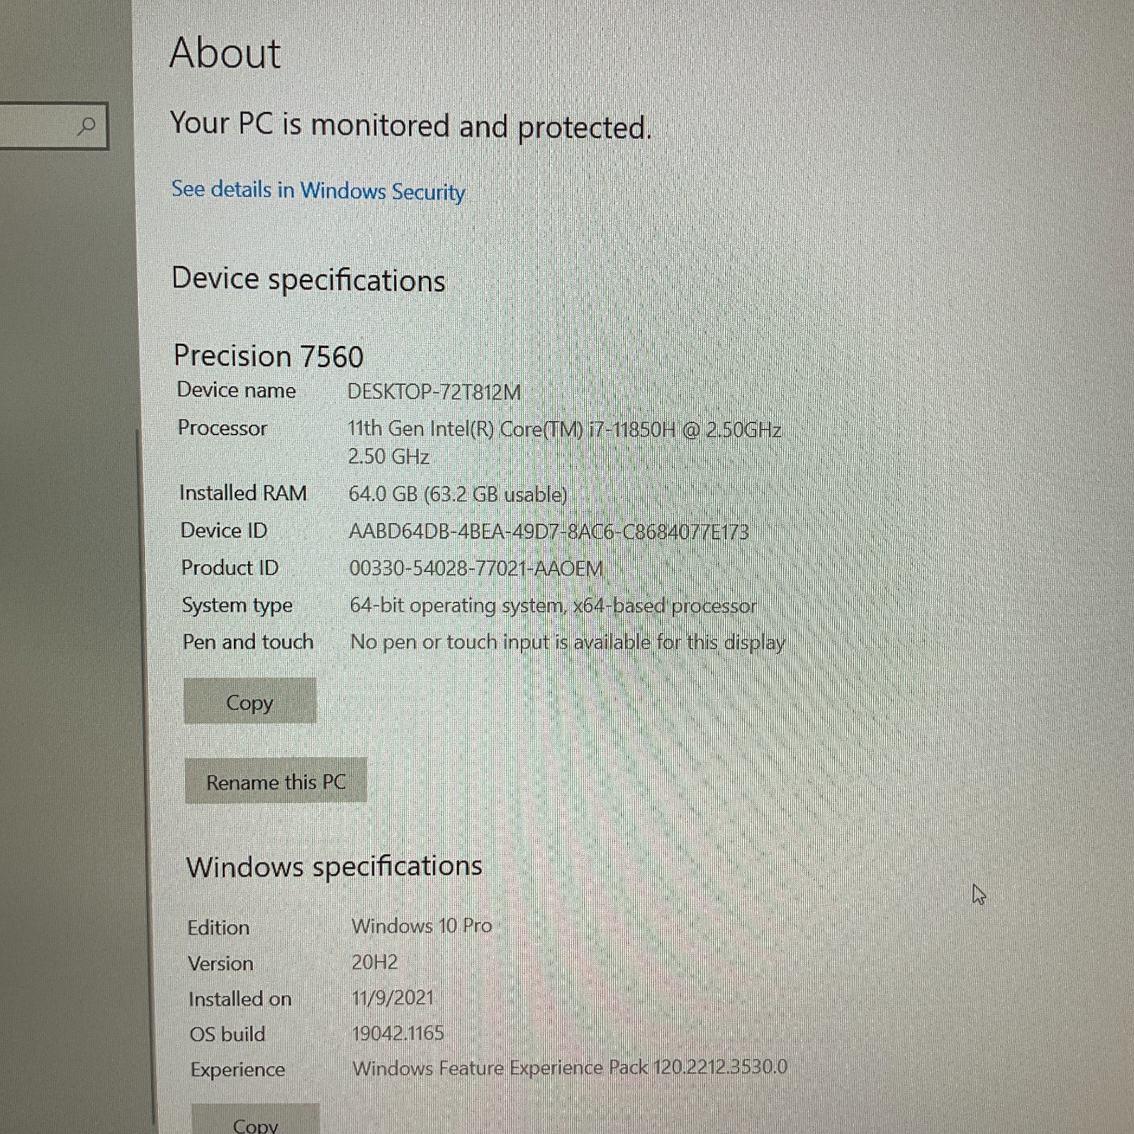This screenshot has height=1134, width=1134.
Task: Click 'No pen or touch input is available' text
Action: (568, 642)
